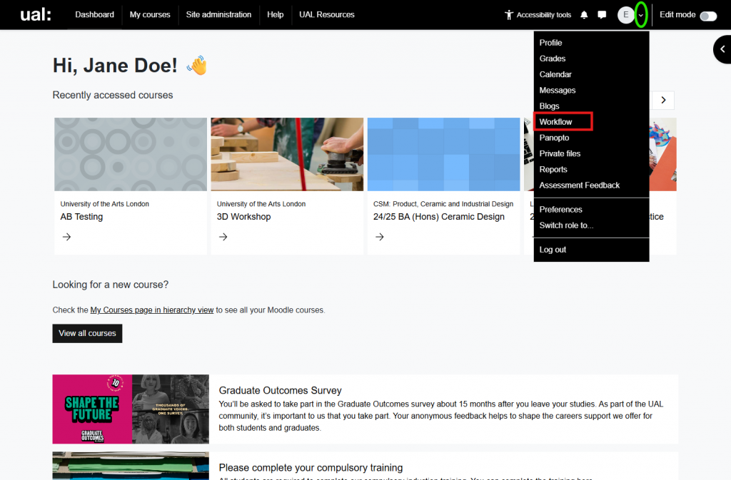Click the Recently accessed courses heading
The height and width of the screenshot is (480, 731).
pyautogui.click(x=113, y=95)
